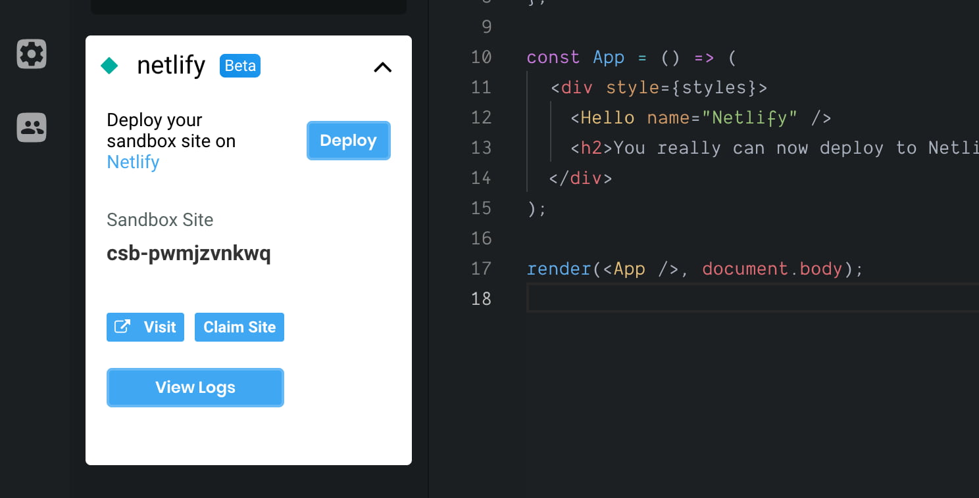Select the Netlify diamond logo icon
The height and width of the screenshot is (498, 979).
[109, 65]
